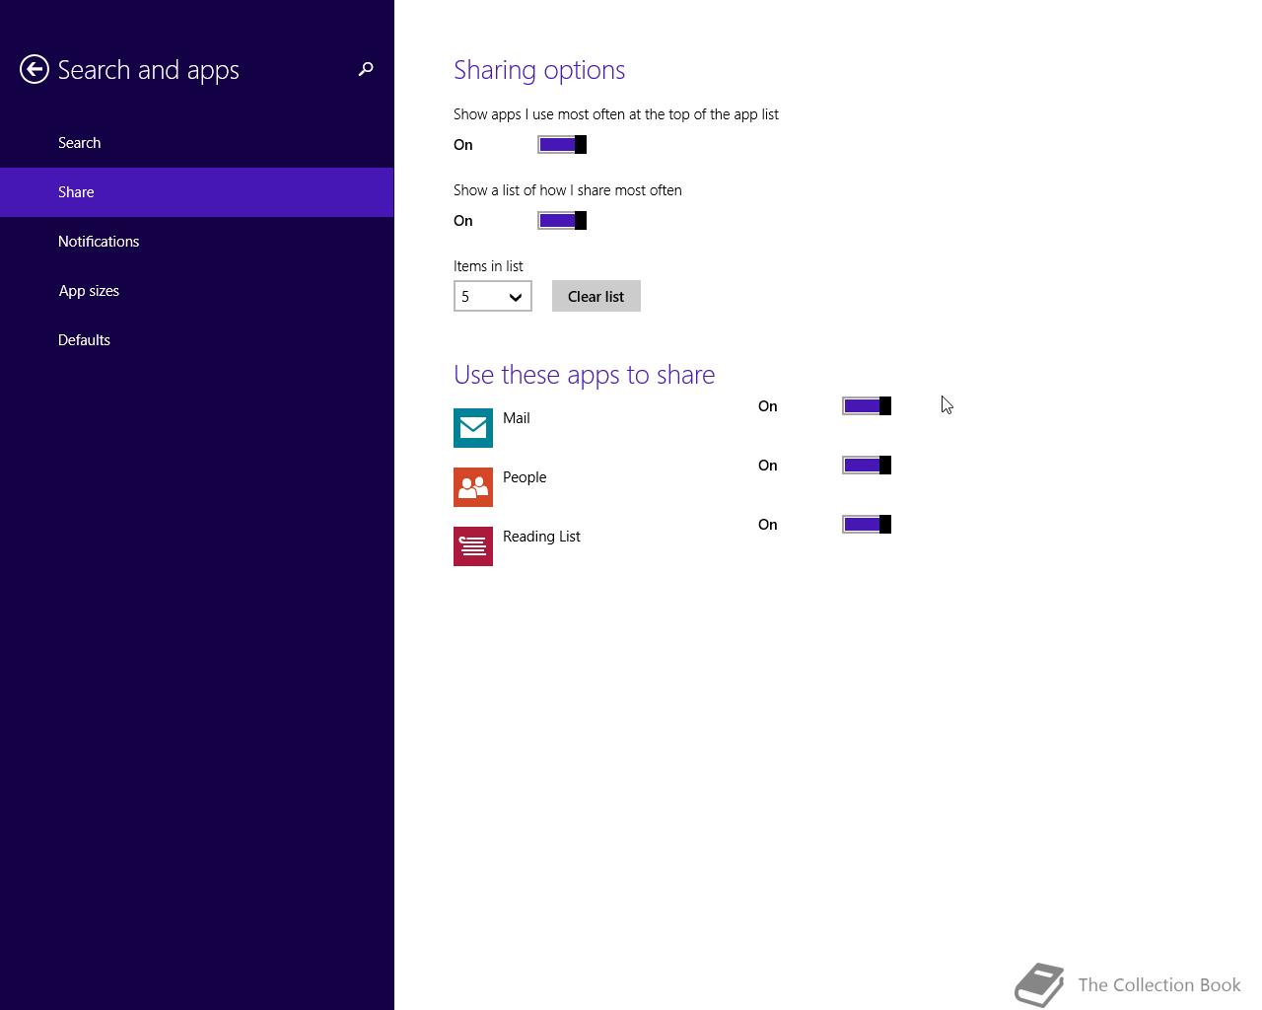Click the back arrow icon
The width and height of the screenshot is (1262, 1010).
click(35, 69)
